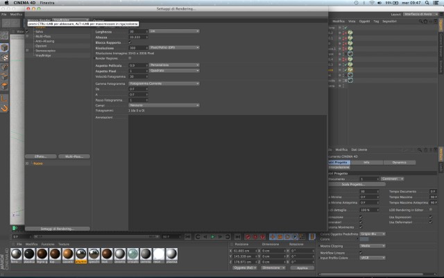Click Attribute Manager lock icon

point(425,150)
